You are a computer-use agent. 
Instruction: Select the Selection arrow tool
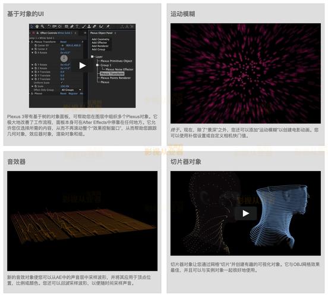pos(32,26)
